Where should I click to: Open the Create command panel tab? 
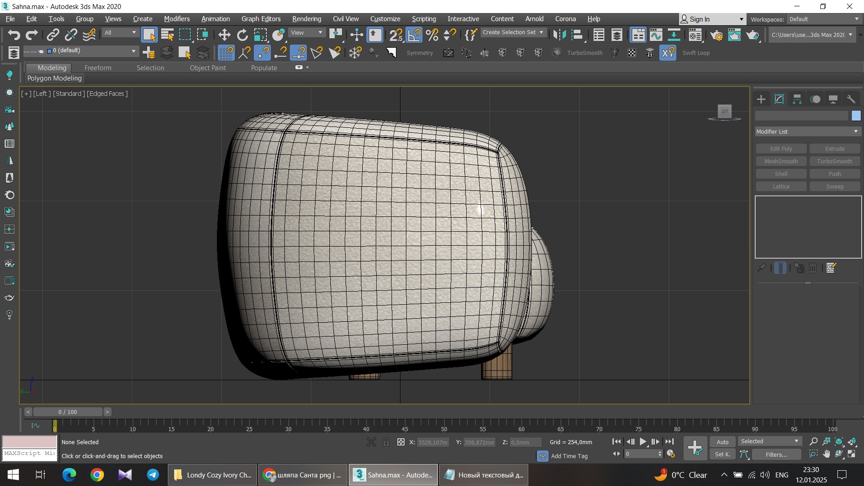pyautogui.click(x=761, y=99)
